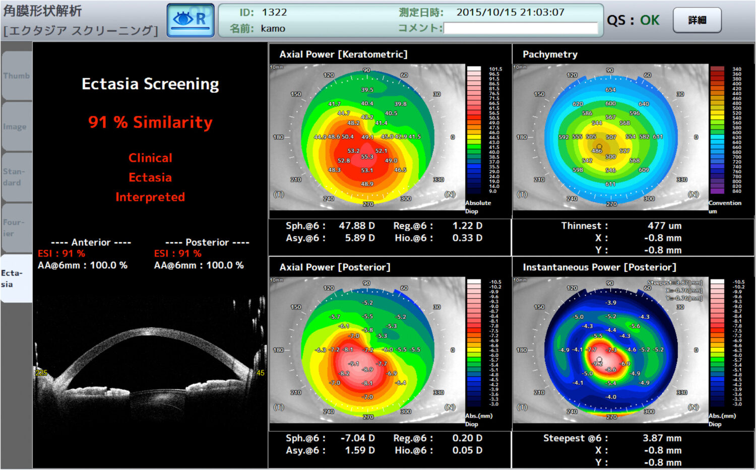Click the Instantaneous Power Posterior map
This screenshot has width=756, height=470.
pyautogui.click(x=610, y=350)
